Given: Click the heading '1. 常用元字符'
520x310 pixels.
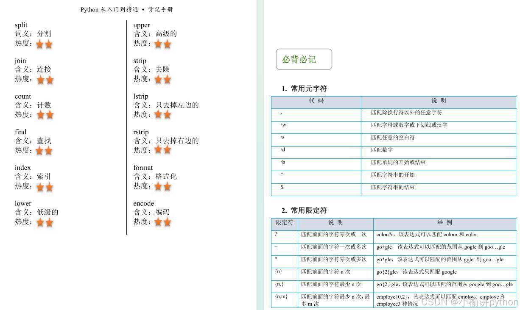Looking at the screenshot, I should click(304, 89).
